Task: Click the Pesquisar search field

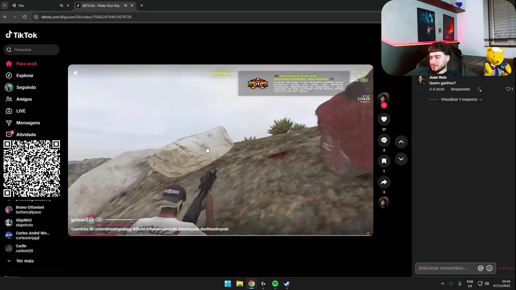Action: pyautogui.click(x=31, y=50)
